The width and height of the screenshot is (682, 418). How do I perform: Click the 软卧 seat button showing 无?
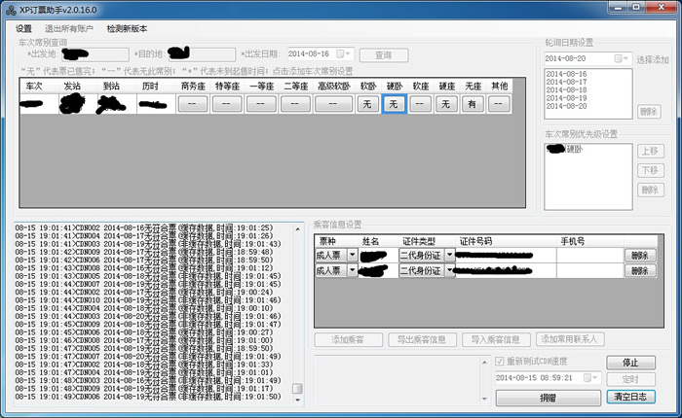pyautogui.click(x=367, y=103)
